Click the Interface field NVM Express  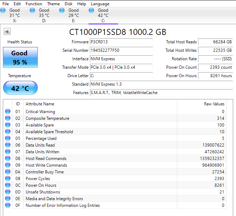(x=121, y=59)
